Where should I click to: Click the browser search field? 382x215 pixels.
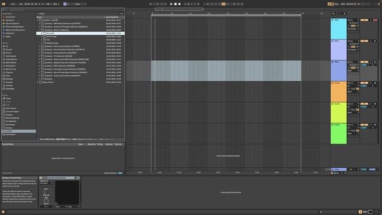click(x=63, y=10)
